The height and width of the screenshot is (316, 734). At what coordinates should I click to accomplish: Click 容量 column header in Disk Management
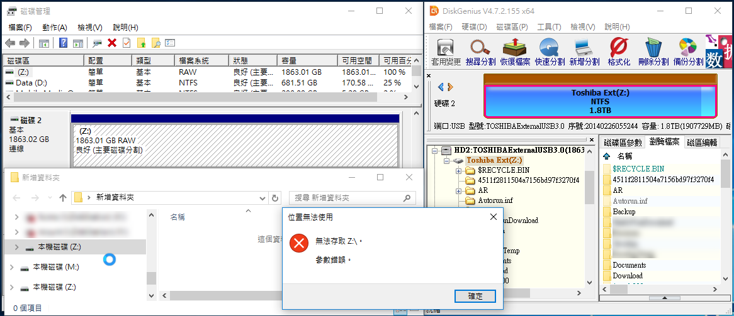coord(308,61)
